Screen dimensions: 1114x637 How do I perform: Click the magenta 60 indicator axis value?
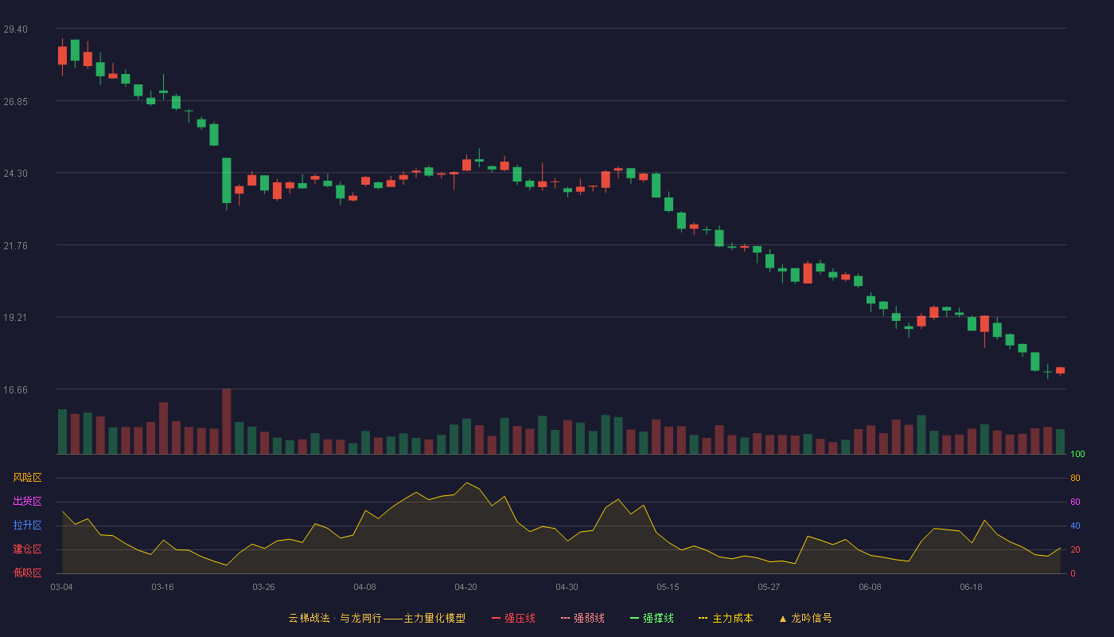[1075, 502]
